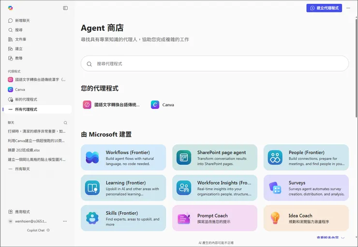Open Canva in your agents list

coord(163,105)
